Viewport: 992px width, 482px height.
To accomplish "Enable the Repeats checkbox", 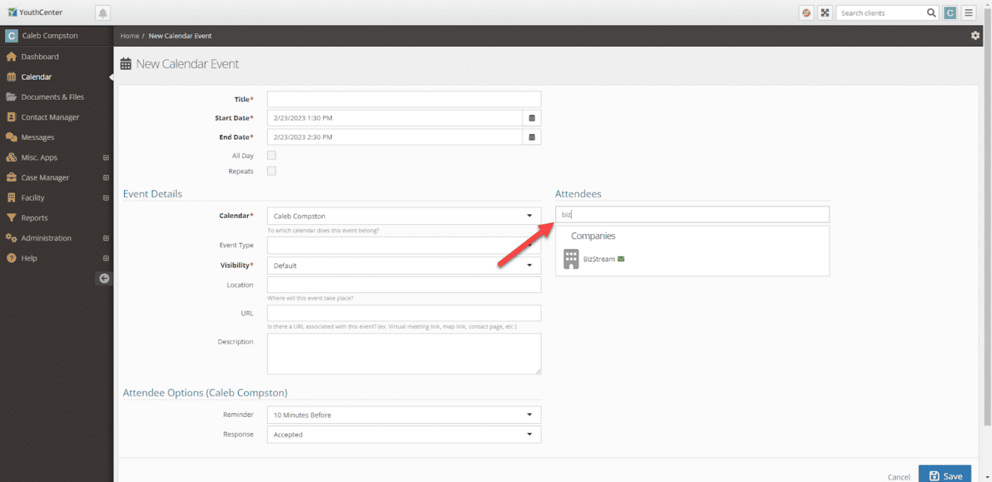I will click(271, 171).
